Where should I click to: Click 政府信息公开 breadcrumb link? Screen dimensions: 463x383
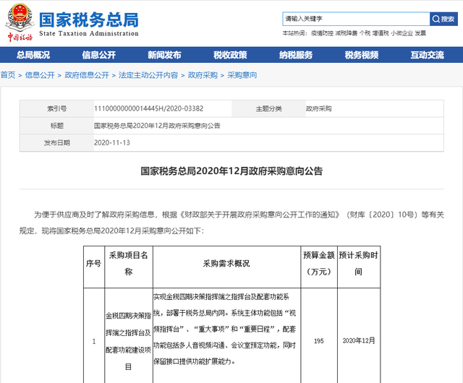(87, 75)
